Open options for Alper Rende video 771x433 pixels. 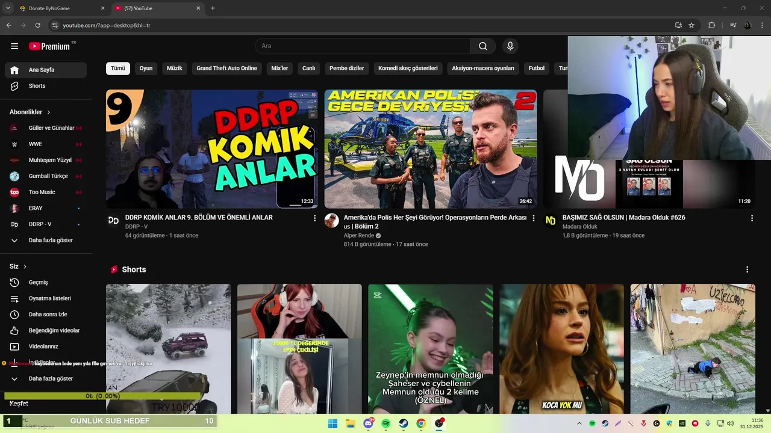tap(533, 218)
